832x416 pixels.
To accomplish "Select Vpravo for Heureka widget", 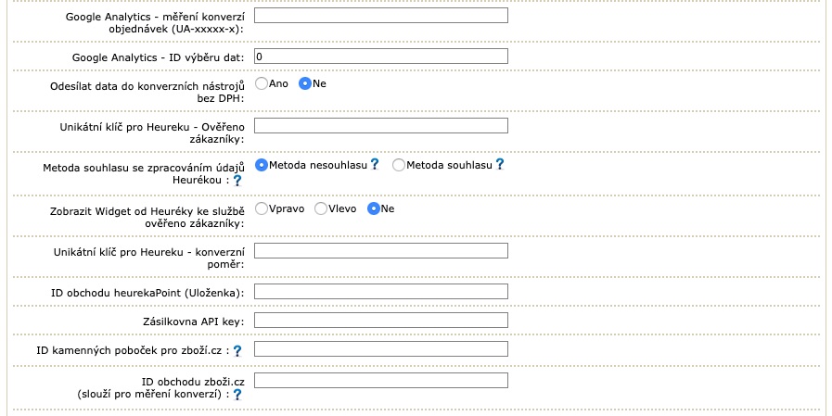I will [261, 208].
